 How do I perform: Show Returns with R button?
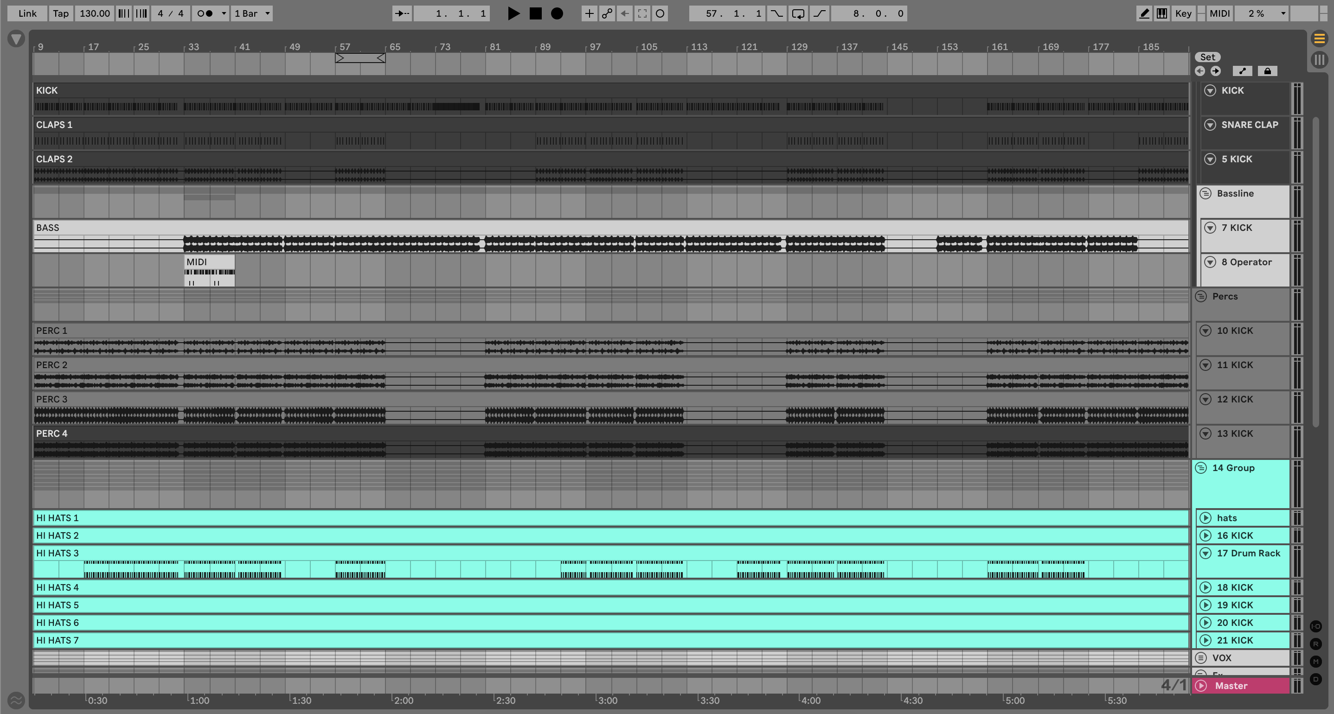(1316, 644)
